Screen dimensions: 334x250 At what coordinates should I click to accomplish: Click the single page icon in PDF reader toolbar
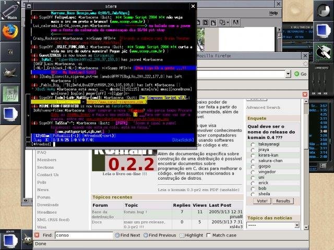(198, 22)
